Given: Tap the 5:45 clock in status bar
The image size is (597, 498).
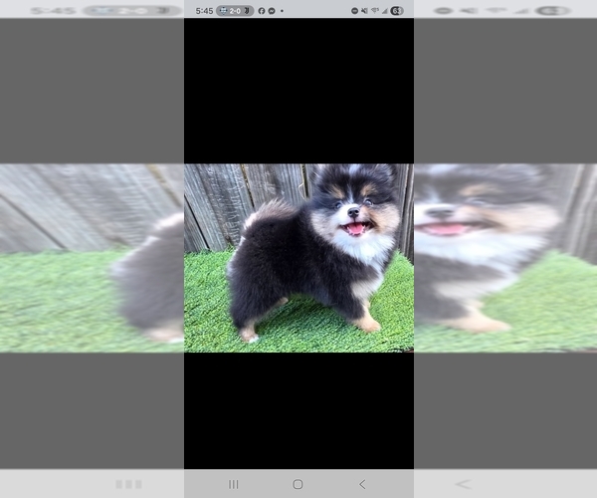Looking at the screenshot, I should (204, 11).
